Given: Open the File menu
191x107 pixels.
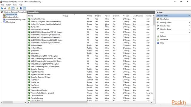Looking at the screenshot, I should (x=3, y=5).
